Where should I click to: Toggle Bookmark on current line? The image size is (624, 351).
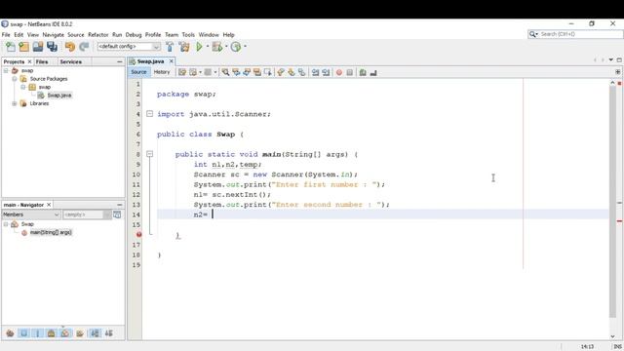[301, 72]
